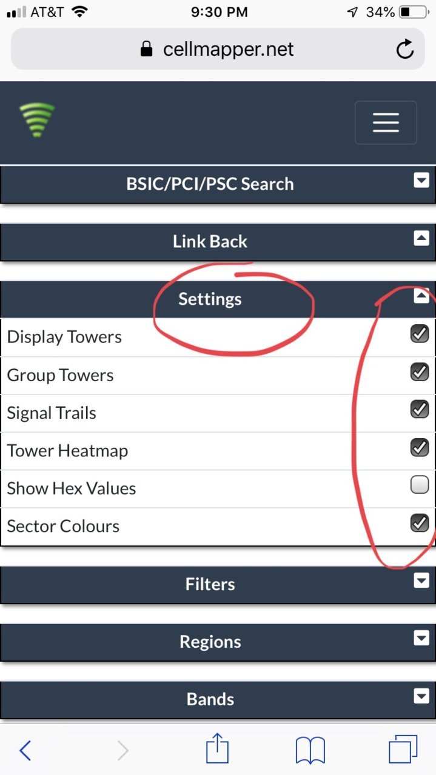Toggle the Signal Trails checkbox
436x775 pixels.
click(420, 409)
